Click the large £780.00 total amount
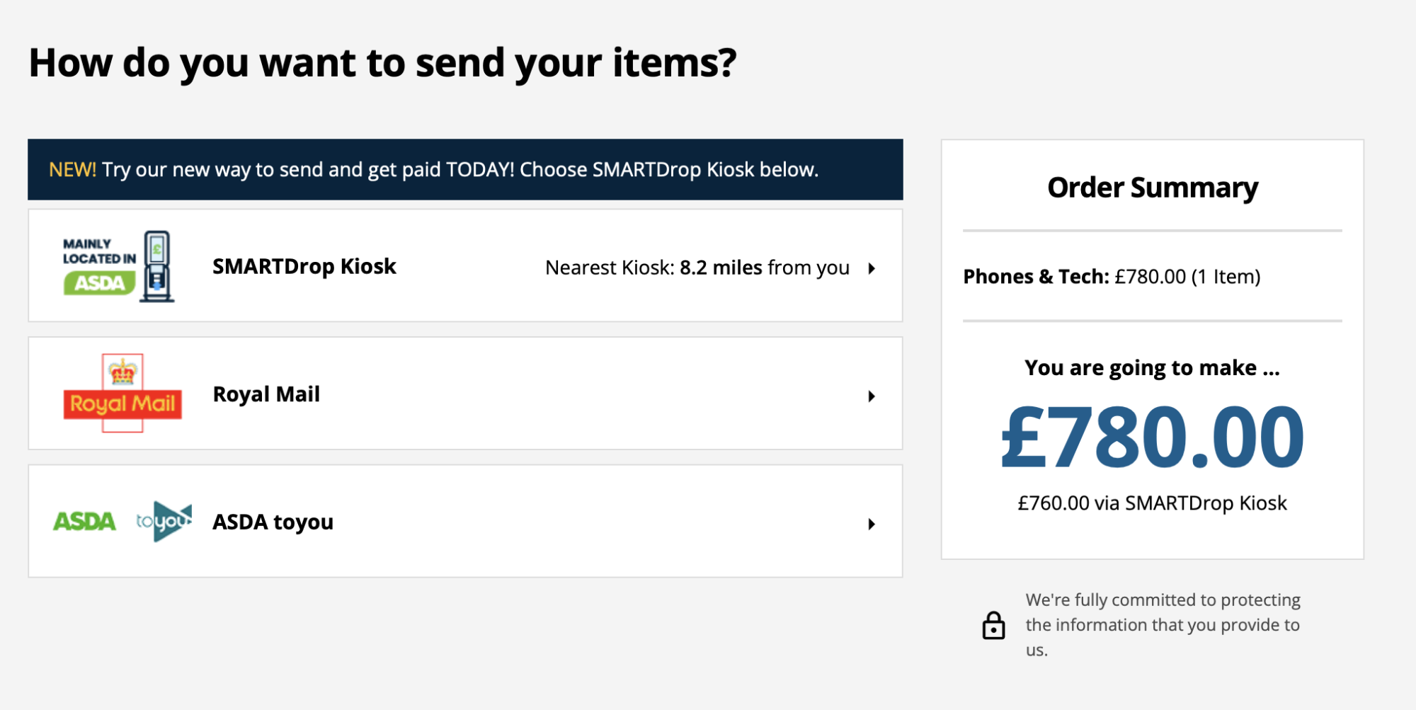 pos(1152,437)
